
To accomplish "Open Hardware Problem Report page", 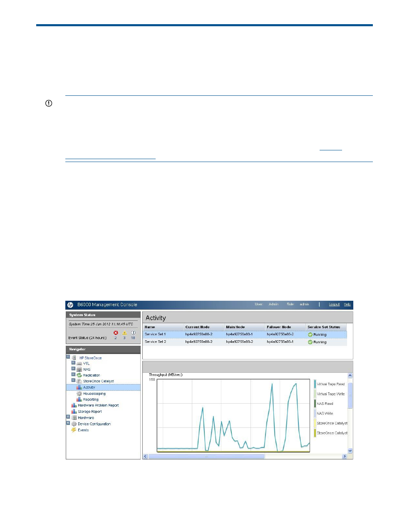I will click(x=98, y=405).
